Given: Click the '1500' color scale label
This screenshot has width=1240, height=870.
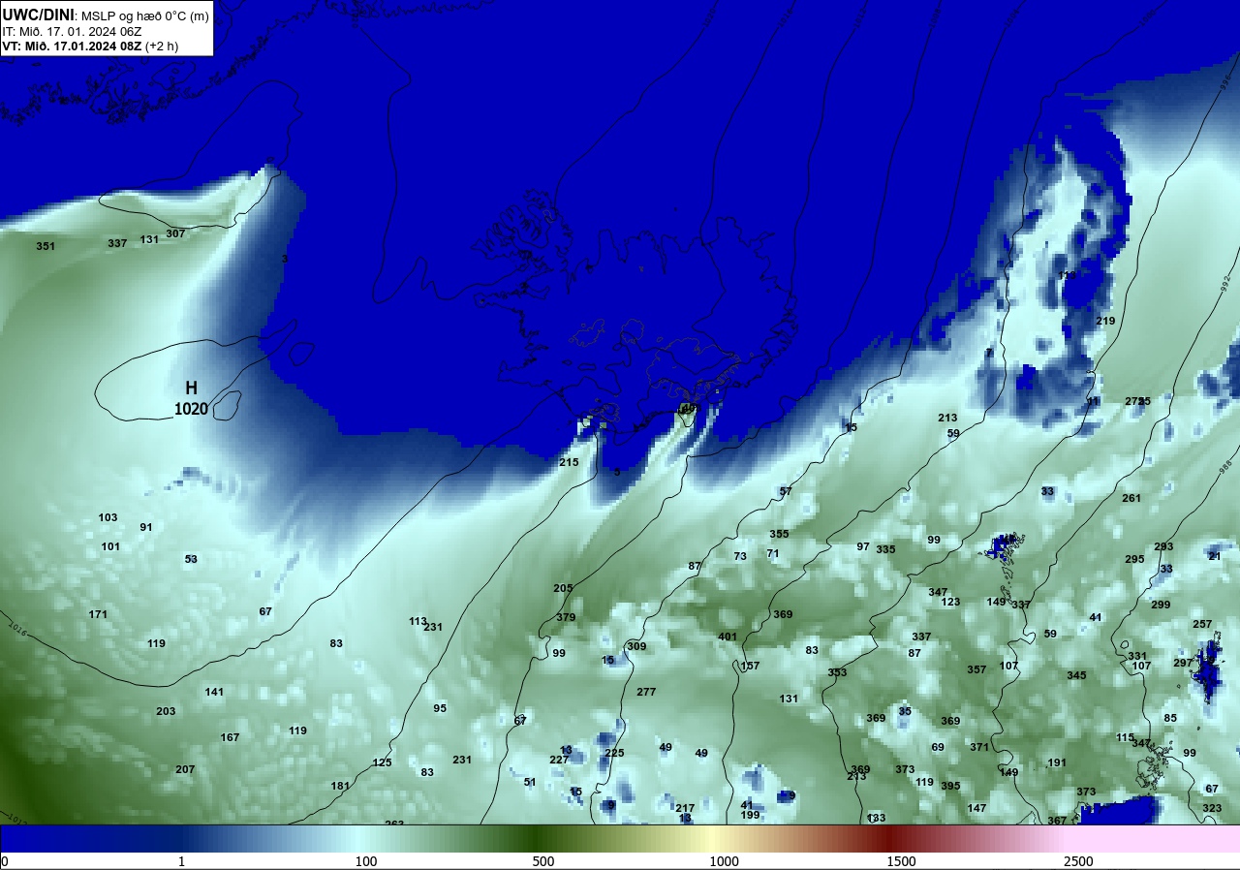Looking at the screenshot, I should pos(902,861).
